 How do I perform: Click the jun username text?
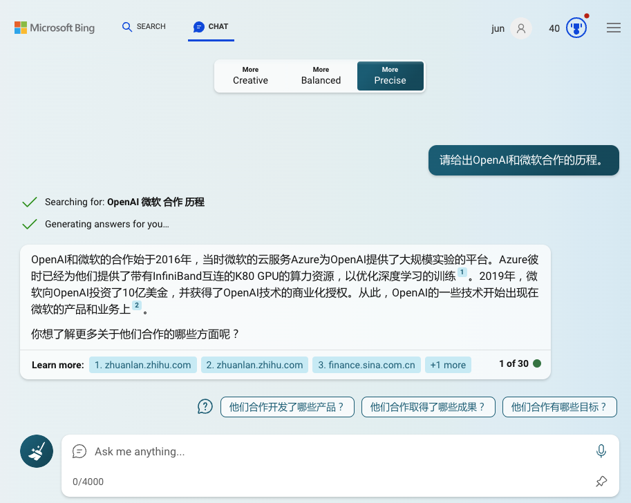[x=498, y=28]
